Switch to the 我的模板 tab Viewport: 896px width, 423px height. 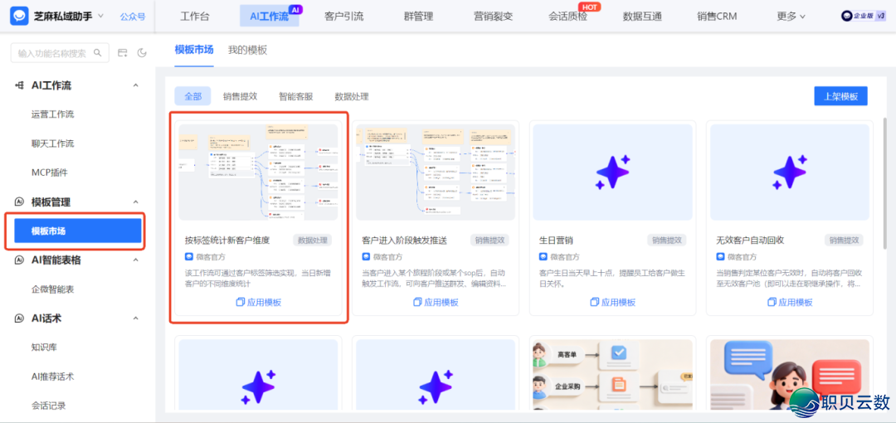point(247,50)
